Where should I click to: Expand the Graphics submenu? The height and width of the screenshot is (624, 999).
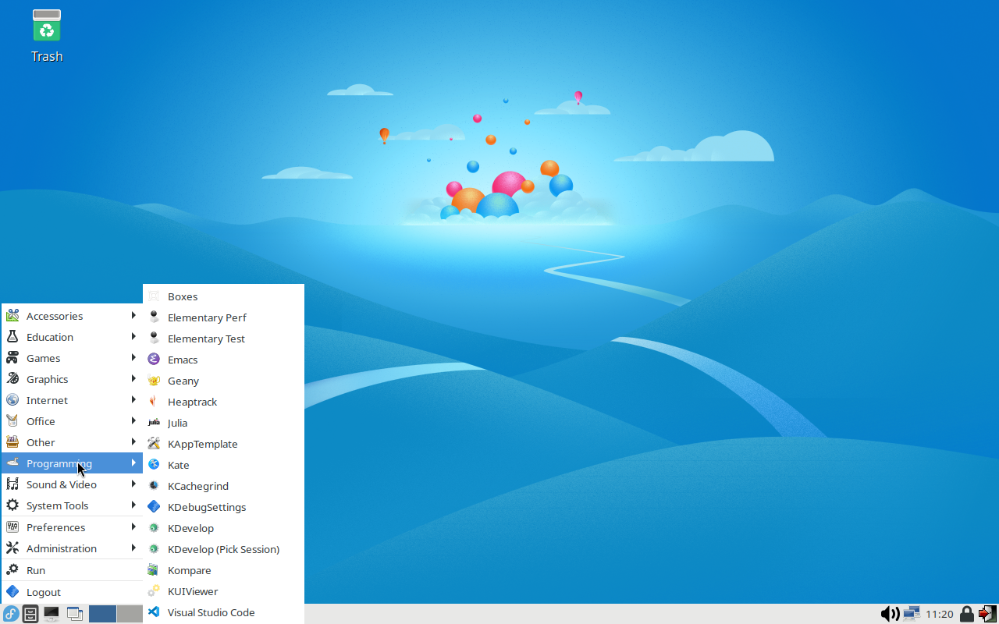pos(72,379)
